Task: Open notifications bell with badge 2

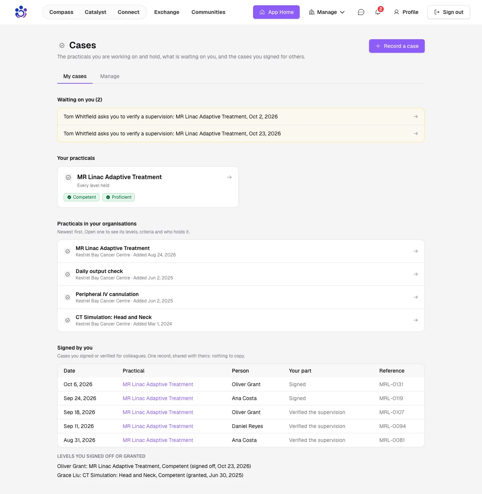Action: click(378, 12)
